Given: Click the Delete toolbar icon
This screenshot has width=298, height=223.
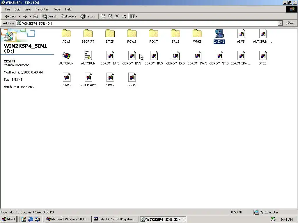Looking at the screenshot, I should pyautogui.click(x=117, y=16).
